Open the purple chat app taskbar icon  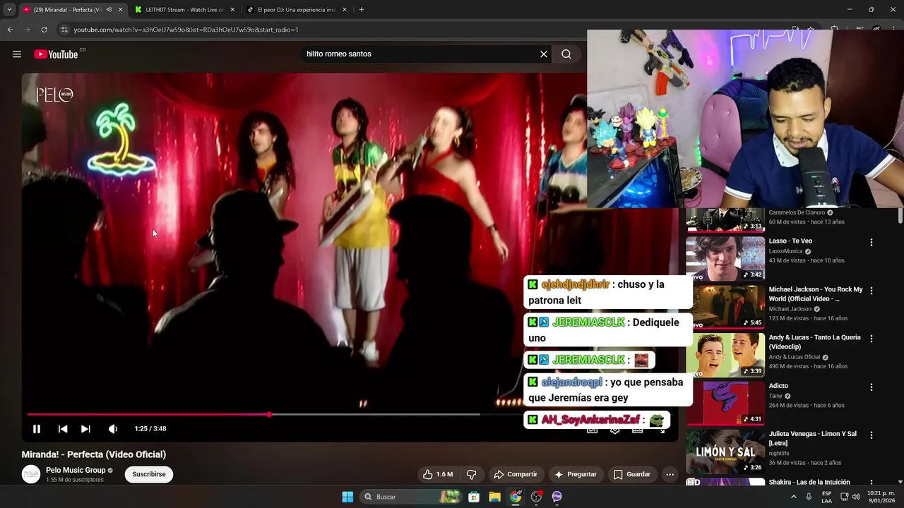(557, 497)
